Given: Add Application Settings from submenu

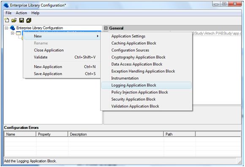Looking at the screenshot, I should click(147, 36).
